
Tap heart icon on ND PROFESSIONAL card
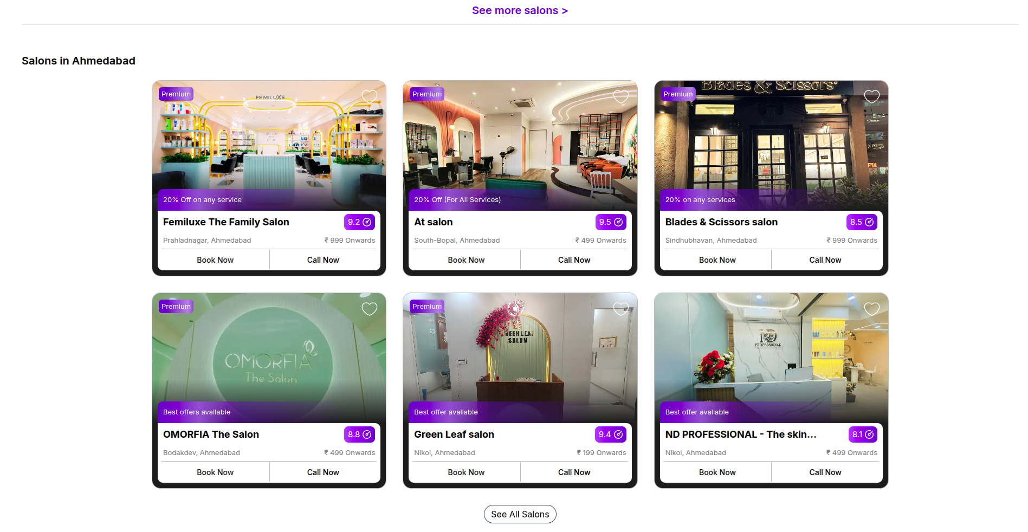click(872, 309)
